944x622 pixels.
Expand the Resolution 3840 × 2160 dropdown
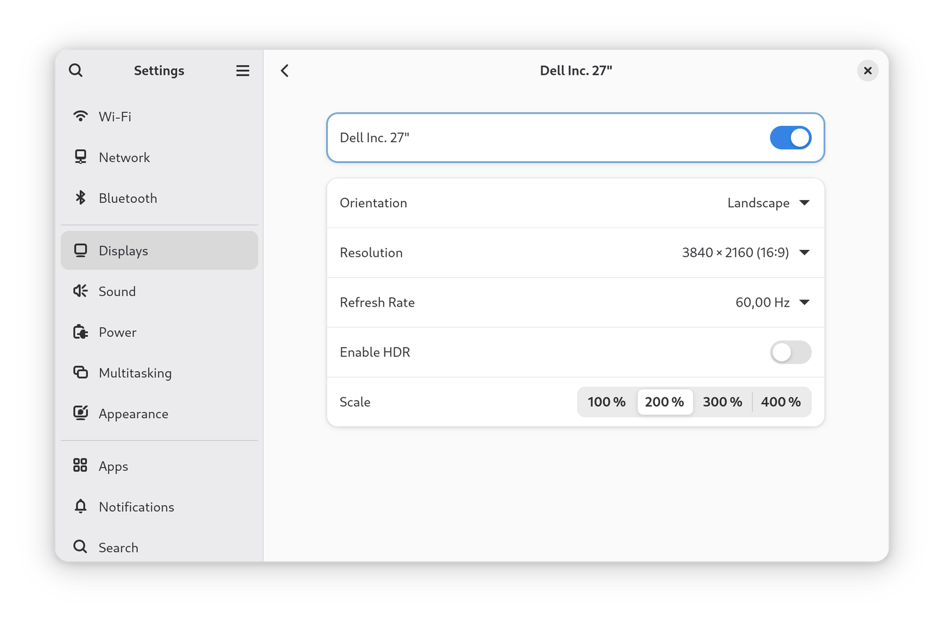746,252
